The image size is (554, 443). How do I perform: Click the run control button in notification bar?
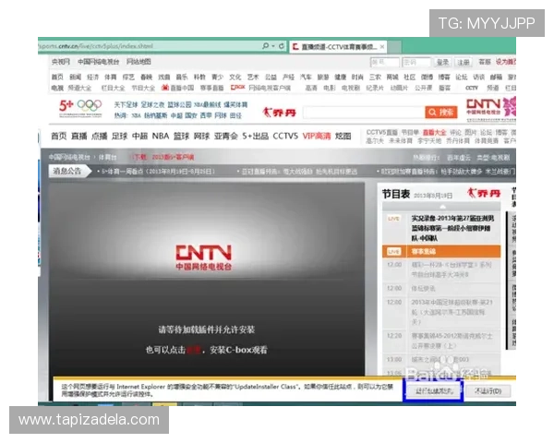[433, 391]
